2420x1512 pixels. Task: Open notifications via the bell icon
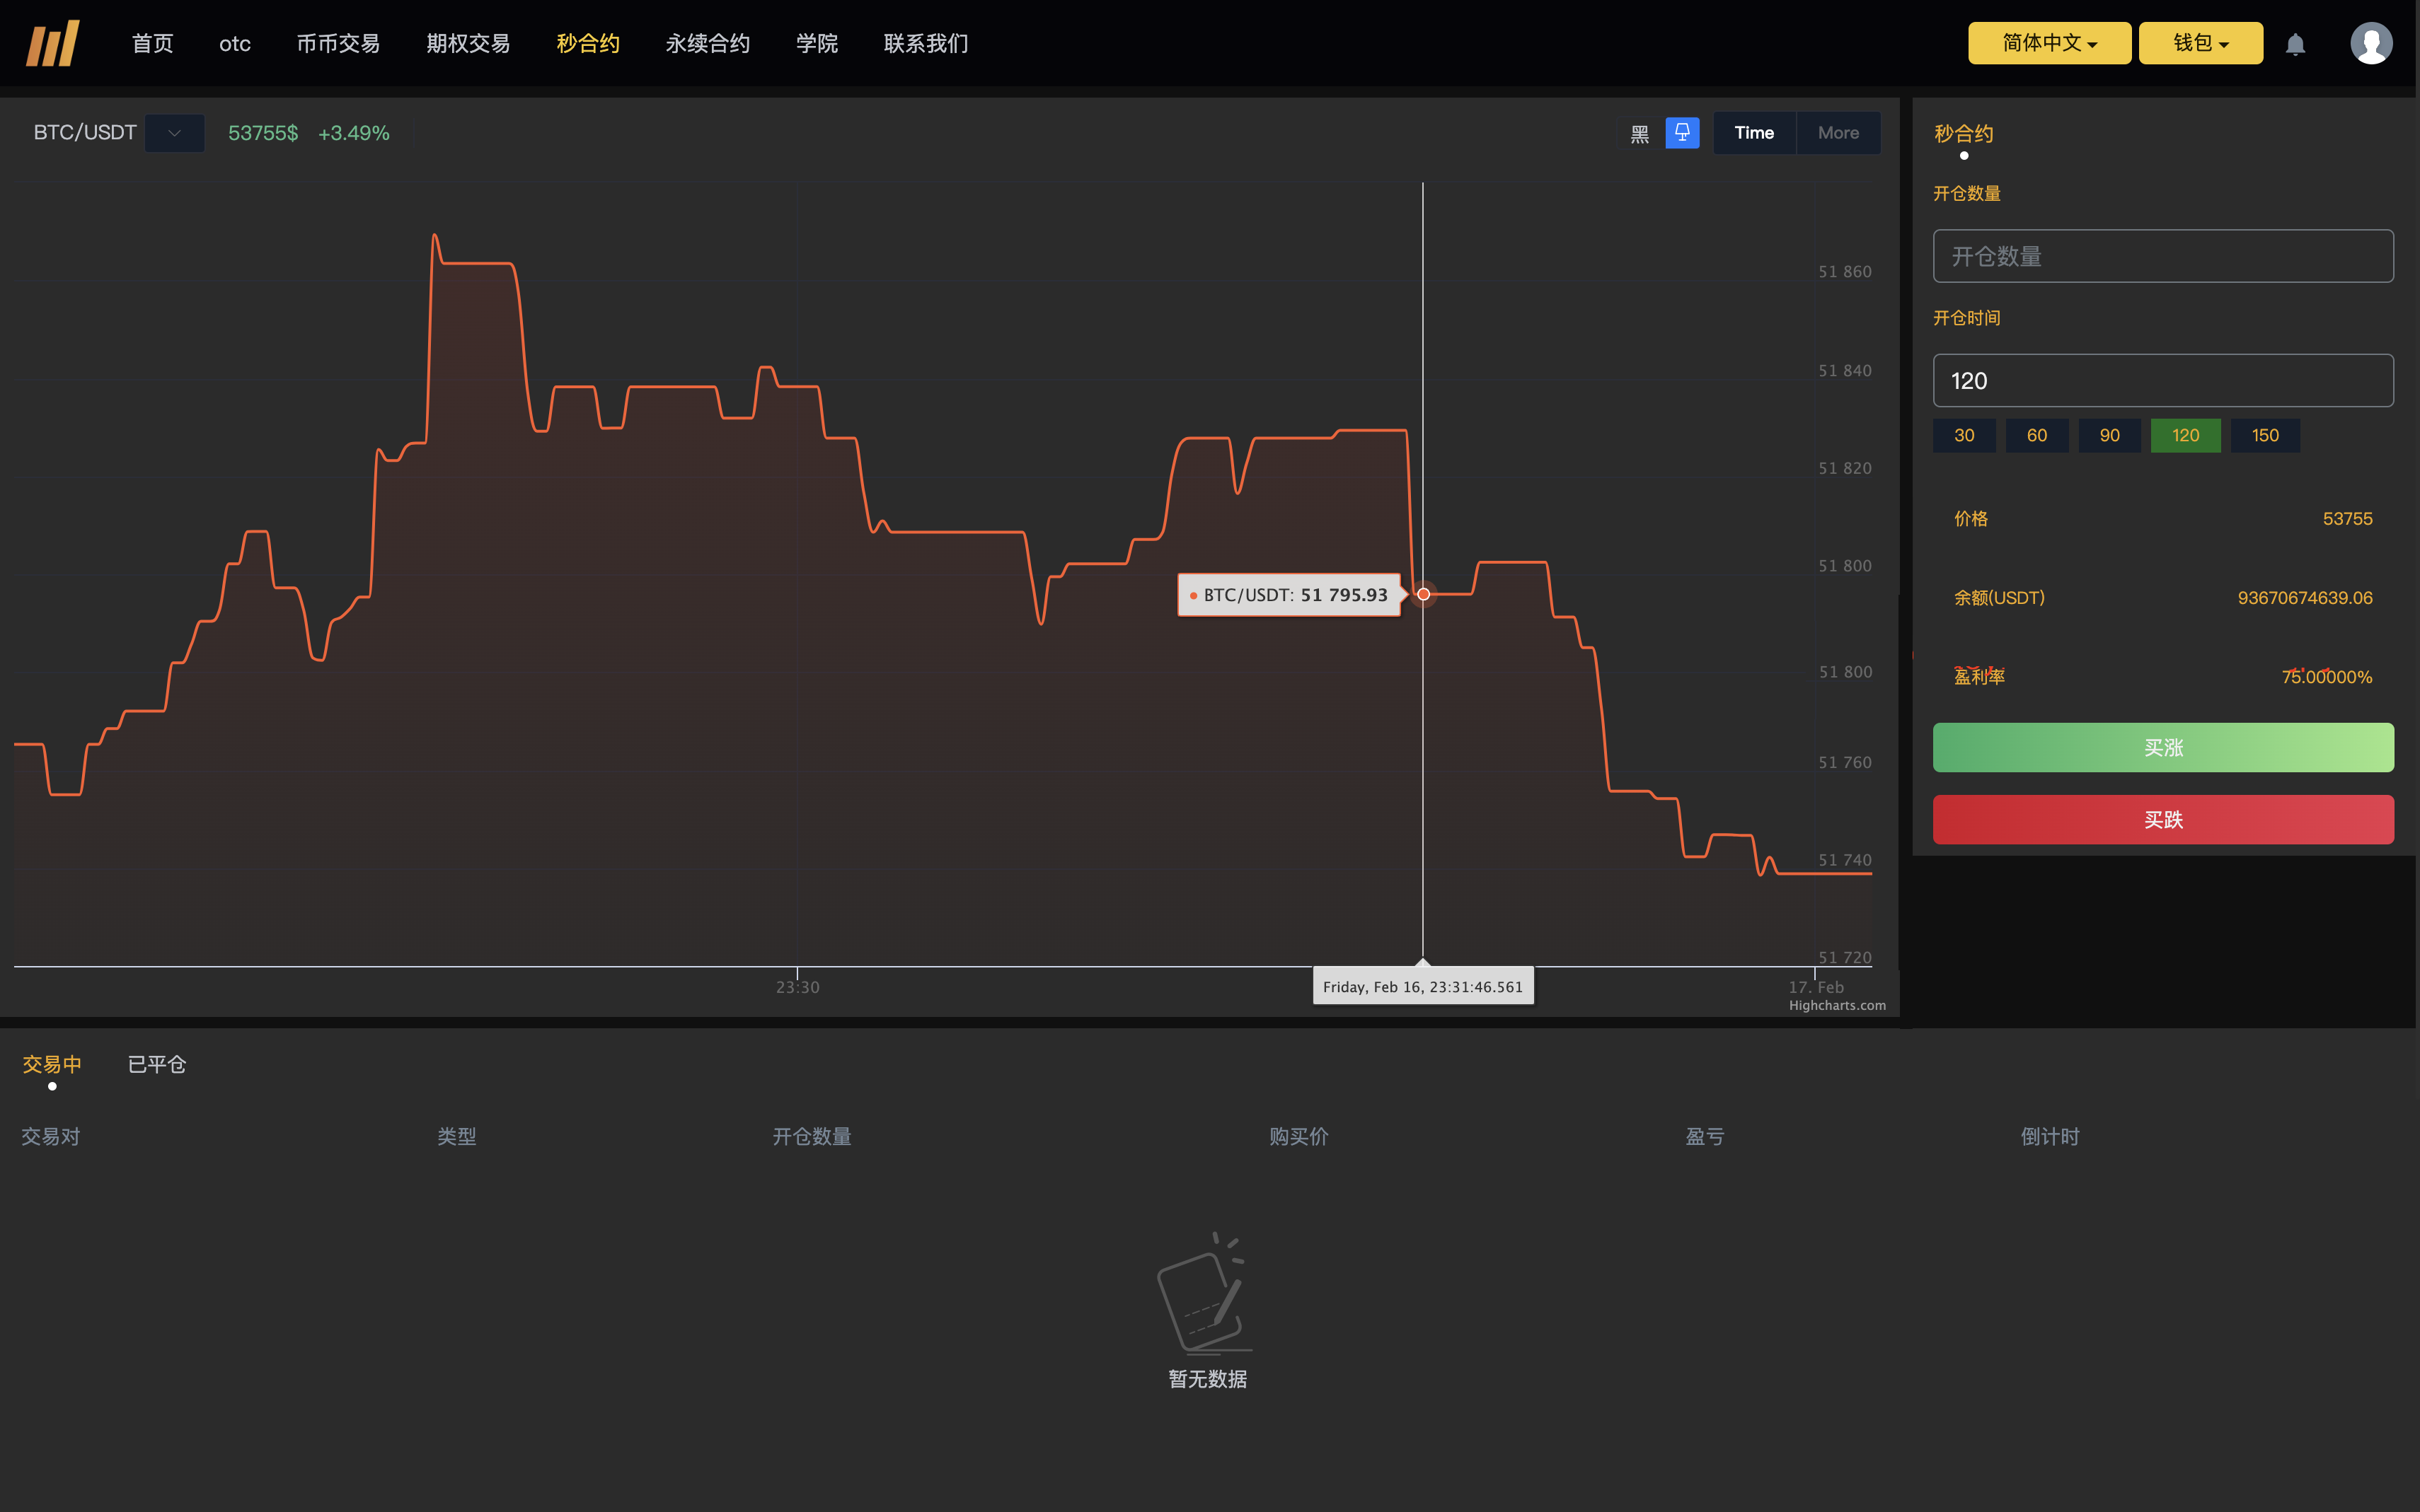(2295, 44)
